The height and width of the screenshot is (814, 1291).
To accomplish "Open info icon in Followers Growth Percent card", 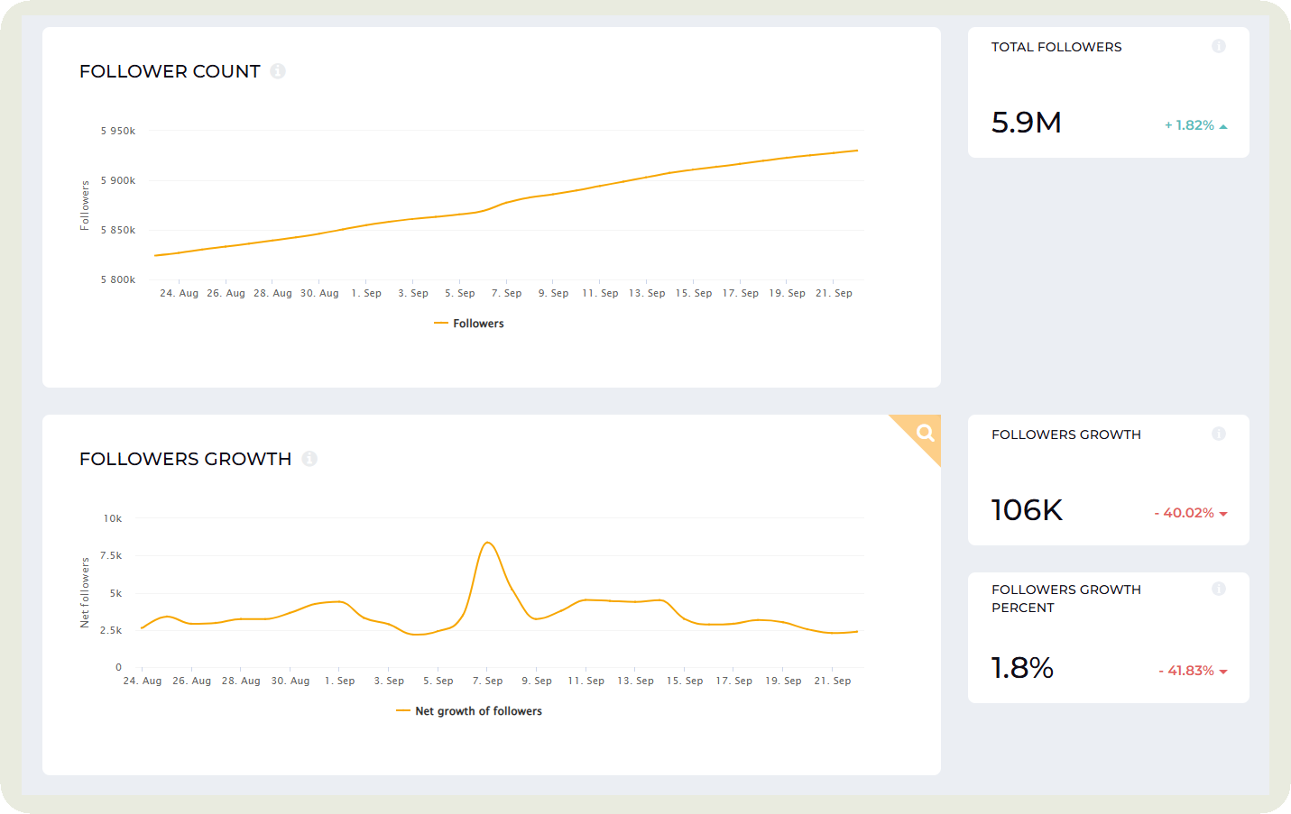I will point(1219,589).
